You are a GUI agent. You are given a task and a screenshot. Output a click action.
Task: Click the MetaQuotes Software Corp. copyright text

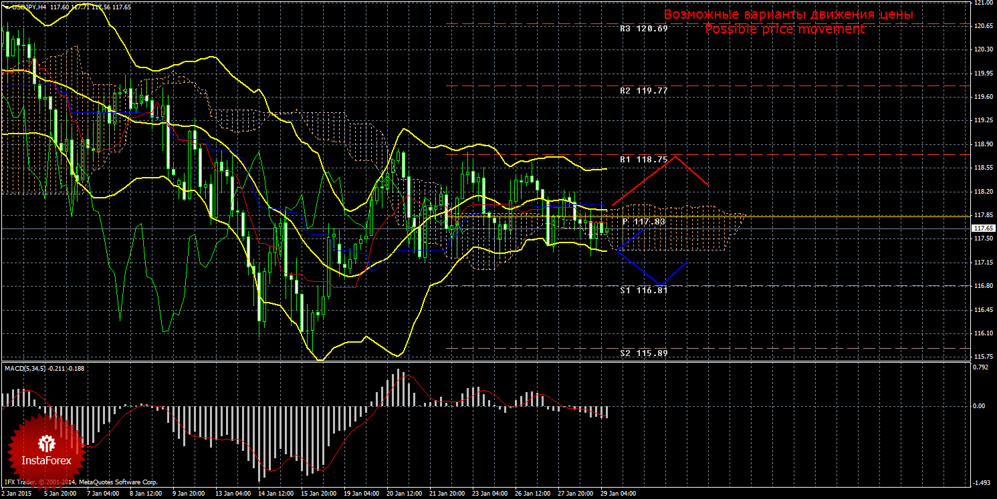coord(117,482)
